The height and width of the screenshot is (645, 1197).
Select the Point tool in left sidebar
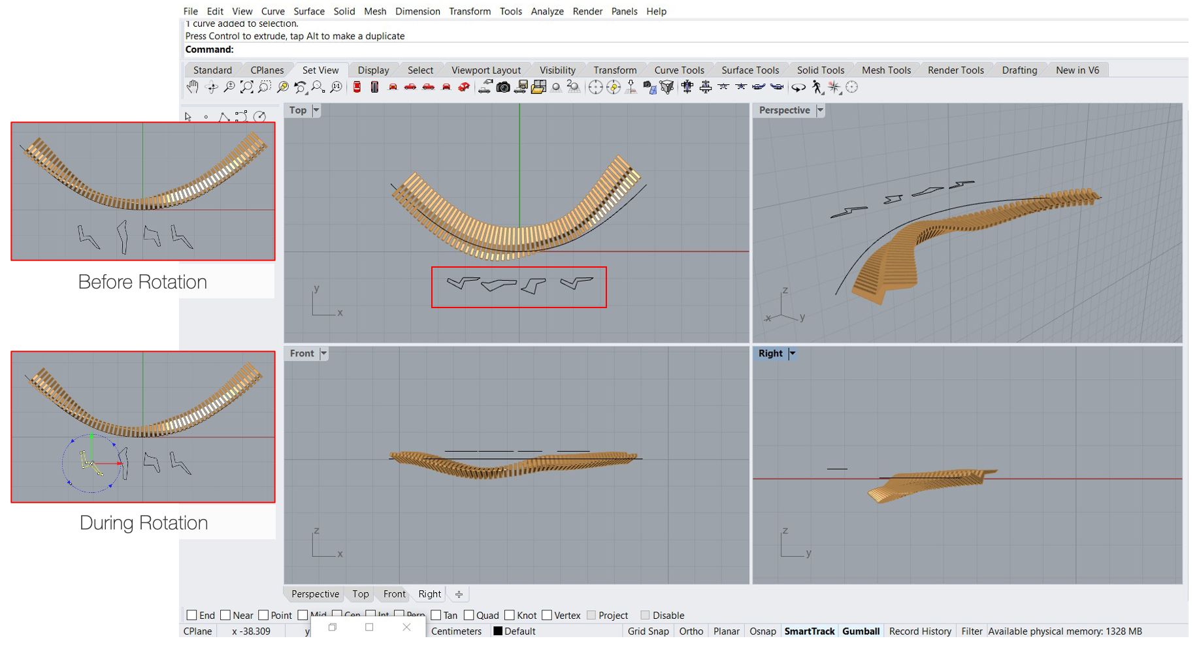click(206, 117)
